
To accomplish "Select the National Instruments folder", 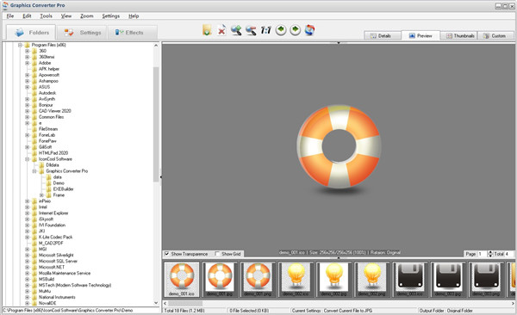I will coord(57,297).
